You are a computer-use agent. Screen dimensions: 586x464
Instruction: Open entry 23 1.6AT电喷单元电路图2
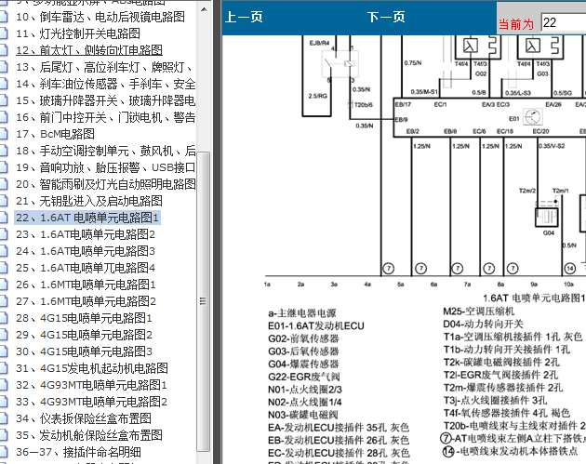click(x=86, y=234)
